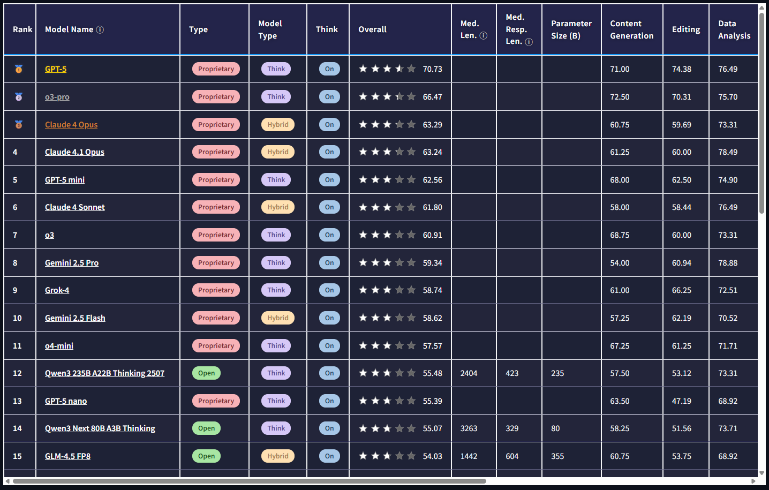Viewport: 769px width, 490px height.
Task: Toggle Think On for Claude 4.1 Opus
Action: (x=329, y=152)
